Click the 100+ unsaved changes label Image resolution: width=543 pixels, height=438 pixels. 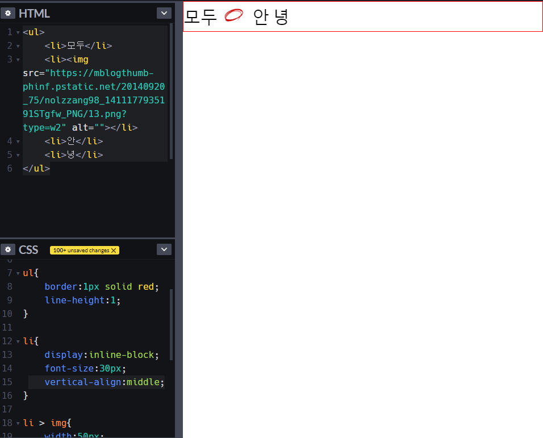pyautogui.click(x=81, y=251)
